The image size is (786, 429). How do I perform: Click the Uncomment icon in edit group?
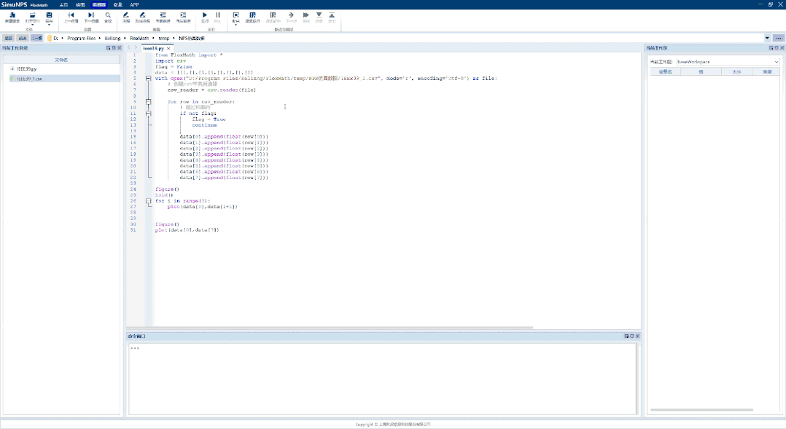(142, 15)
